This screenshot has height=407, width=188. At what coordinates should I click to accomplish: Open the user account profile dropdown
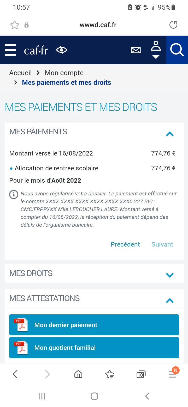[x=156, y=50]
